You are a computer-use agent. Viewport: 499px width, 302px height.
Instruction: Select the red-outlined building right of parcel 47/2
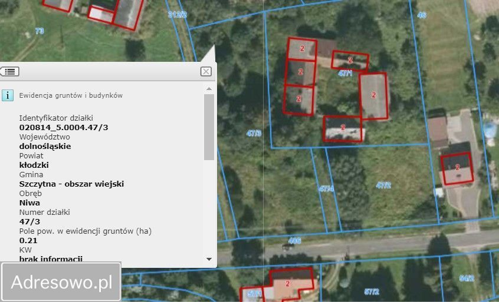[x=457, y=168]
